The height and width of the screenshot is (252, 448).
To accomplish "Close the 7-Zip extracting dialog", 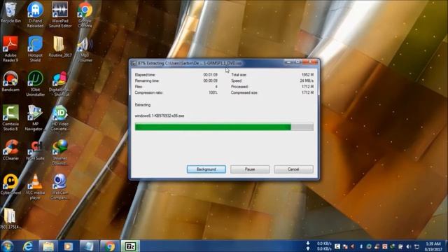I will point(311,62).
